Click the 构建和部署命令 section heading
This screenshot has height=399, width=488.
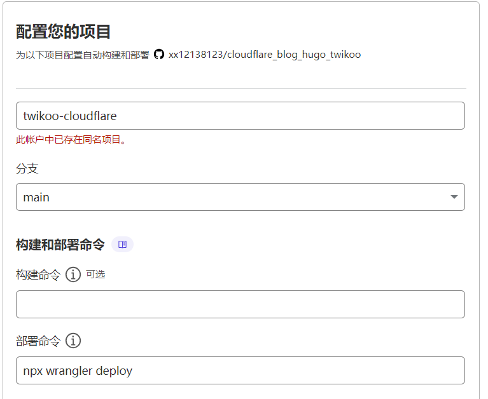click(x=60, y=245)
